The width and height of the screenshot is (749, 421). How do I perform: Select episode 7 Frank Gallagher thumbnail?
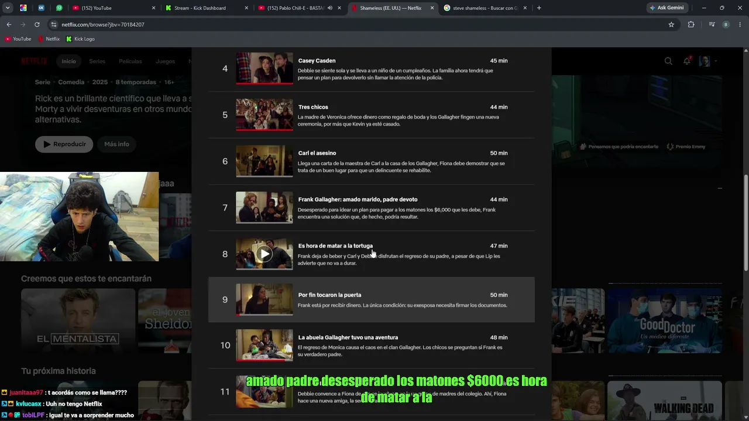[x=264, y=208]
